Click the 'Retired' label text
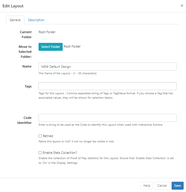186x192 pixels. pyautogui.click(x=48, y=136)
